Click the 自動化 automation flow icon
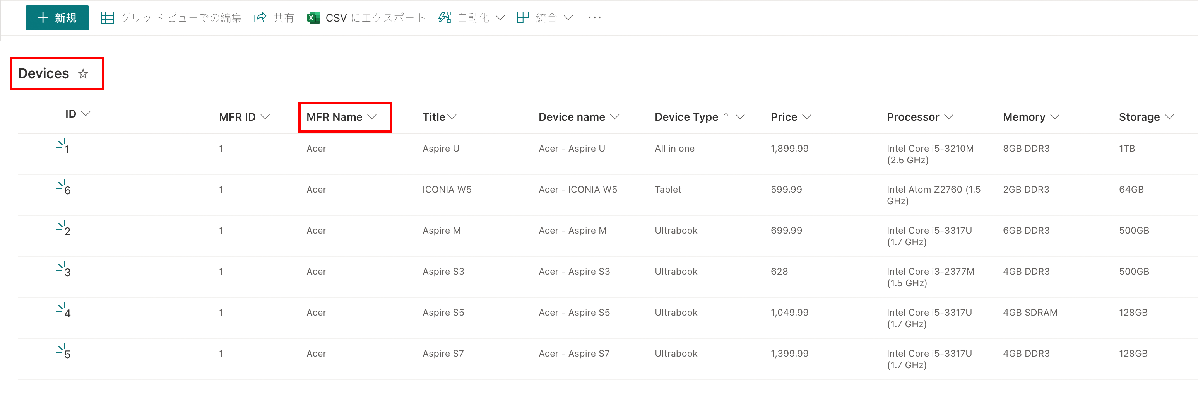The width and height of the screenshot is (1198, 410). [445, 18]
